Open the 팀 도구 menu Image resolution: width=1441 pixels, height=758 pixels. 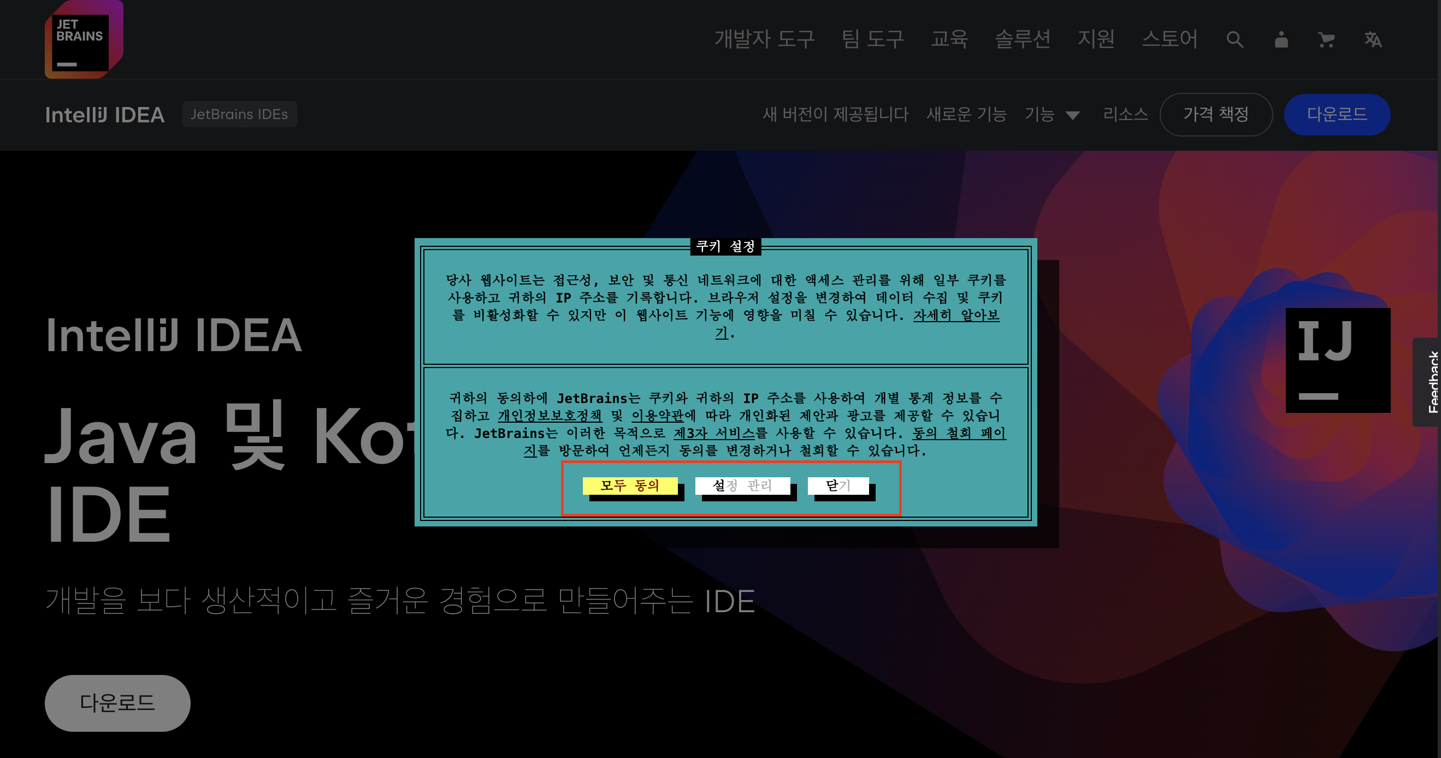[x=873, y=39]
